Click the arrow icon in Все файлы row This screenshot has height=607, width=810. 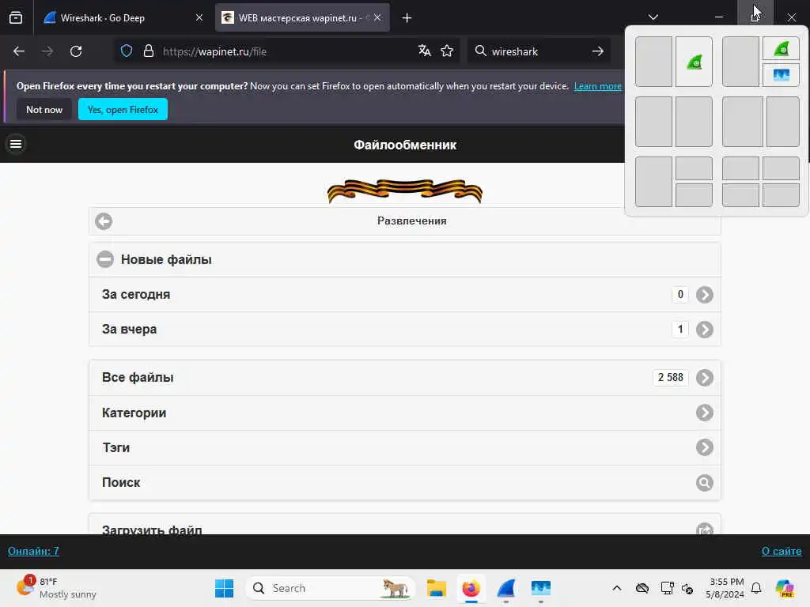(705, 377)
